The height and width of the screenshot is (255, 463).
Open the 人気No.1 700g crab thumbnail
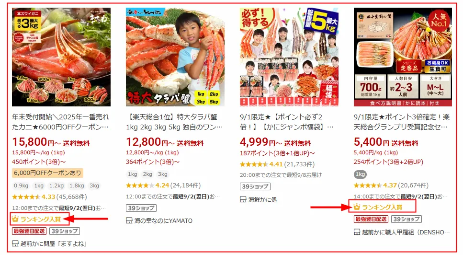tap(403, 57)
